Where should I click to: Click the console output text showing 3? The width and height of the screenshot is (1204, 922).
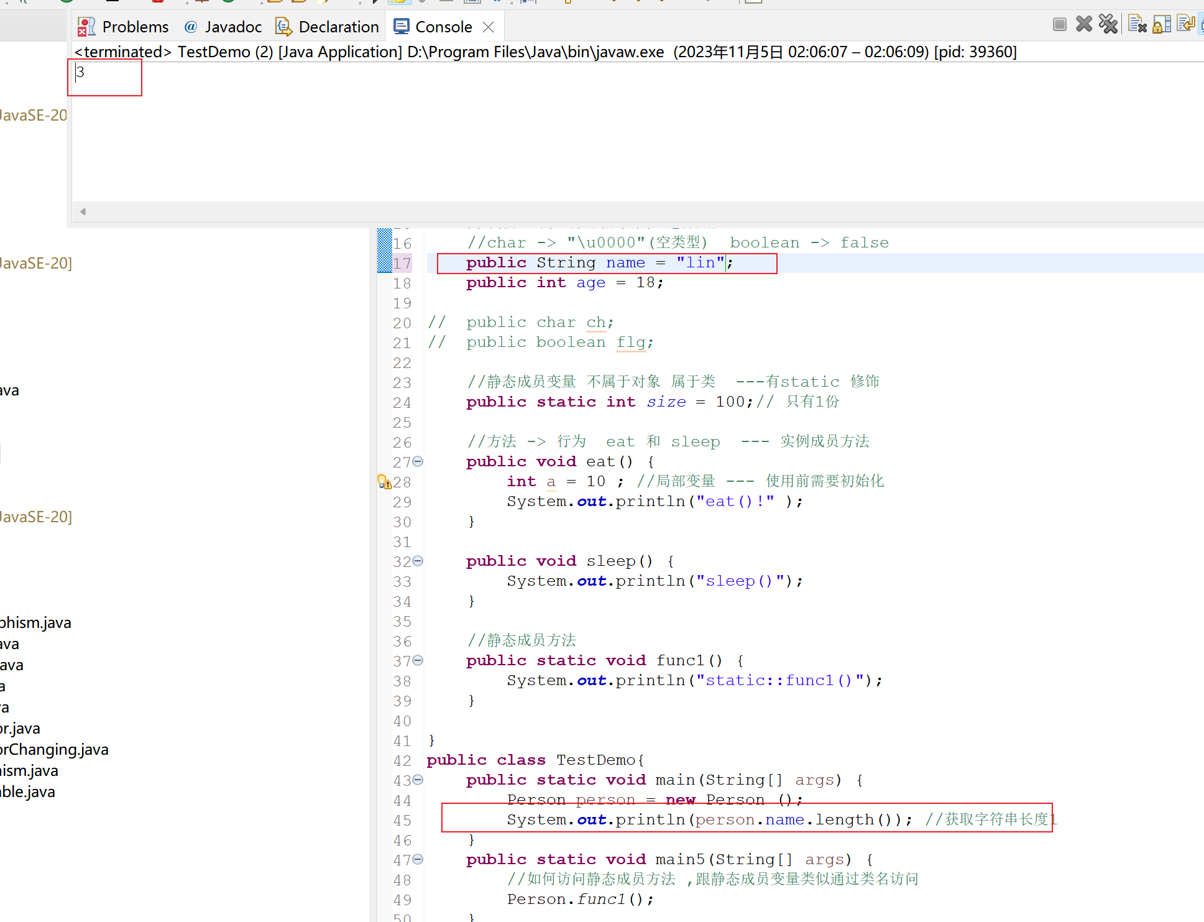(x=80, y=72)
